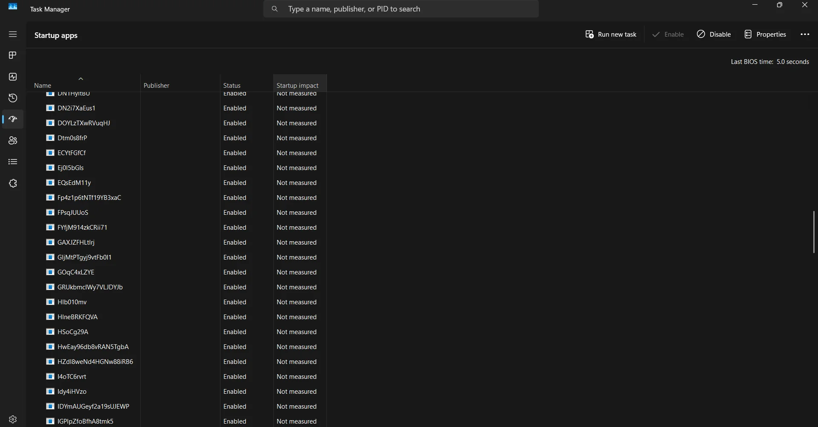Open the more options menu
Screen dimensions: 818x427
(805, 34)
